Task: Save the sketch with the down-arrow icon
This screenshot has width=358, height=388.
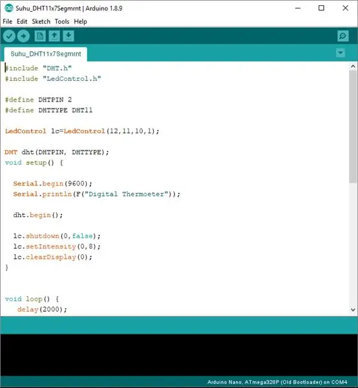Action: coord(68,36)
